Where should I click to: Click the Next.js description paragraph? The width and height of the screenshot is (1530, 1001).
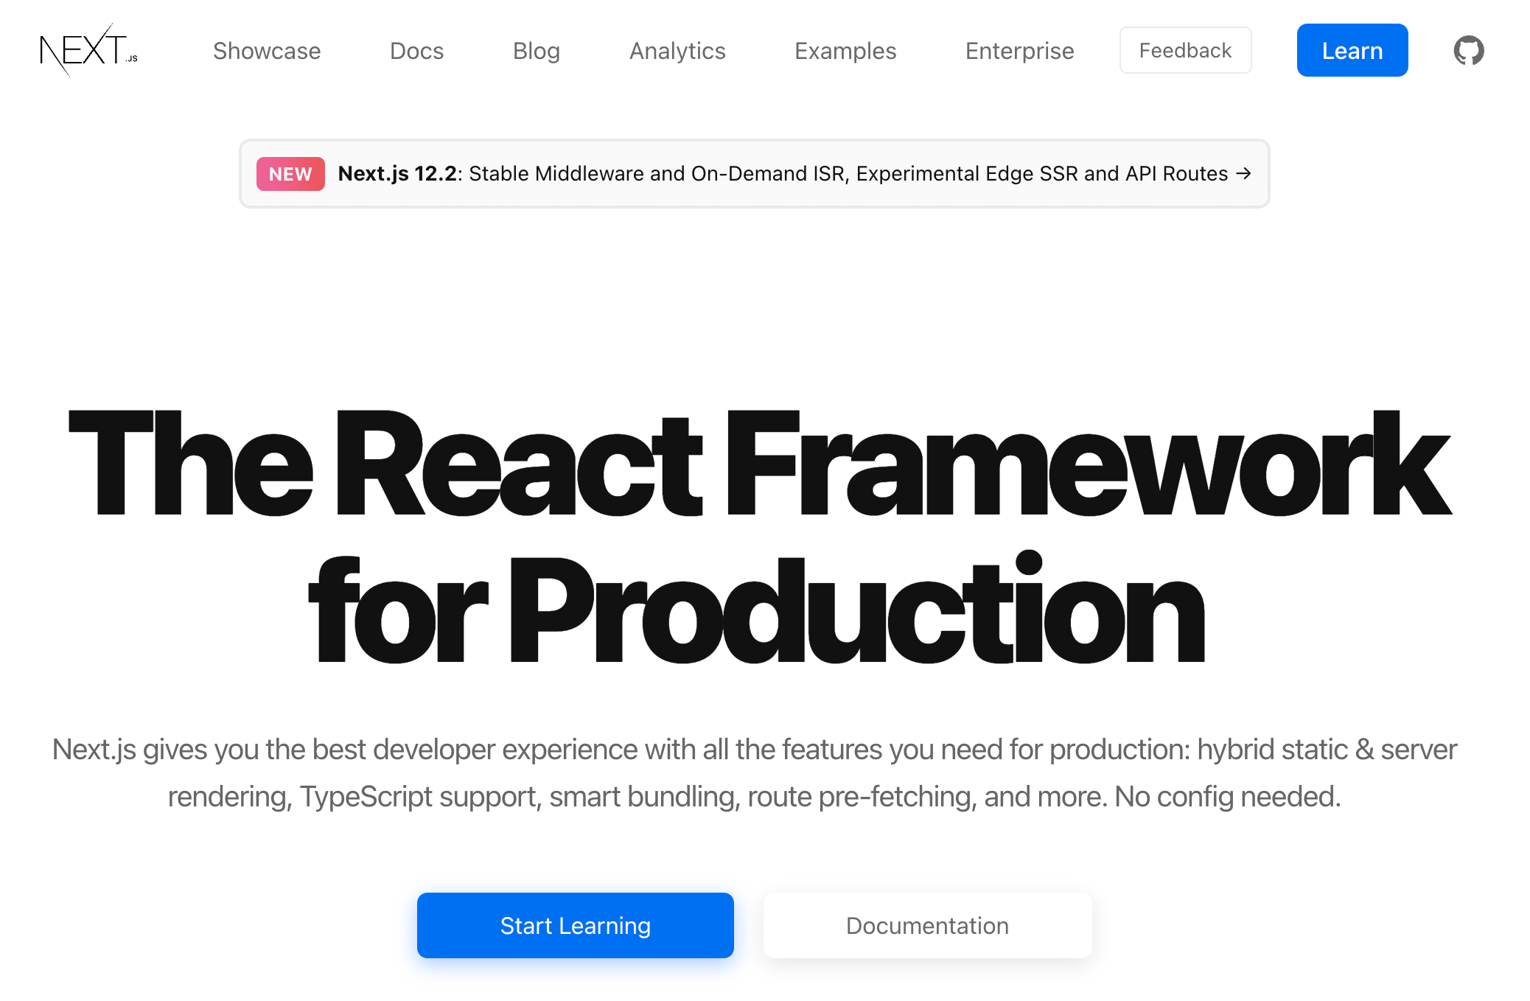coord(754,750)
